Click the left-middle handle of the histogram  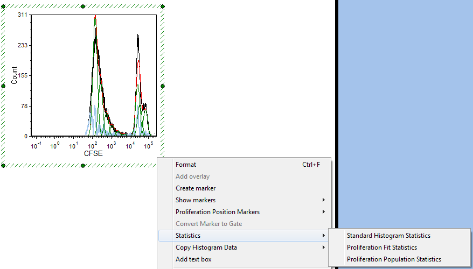(3, 86)
